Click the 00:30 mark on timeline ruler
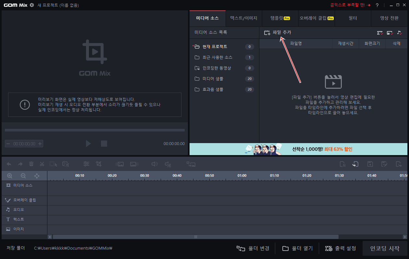The width and height of the screenshot is (409, 259). (144, 175)
